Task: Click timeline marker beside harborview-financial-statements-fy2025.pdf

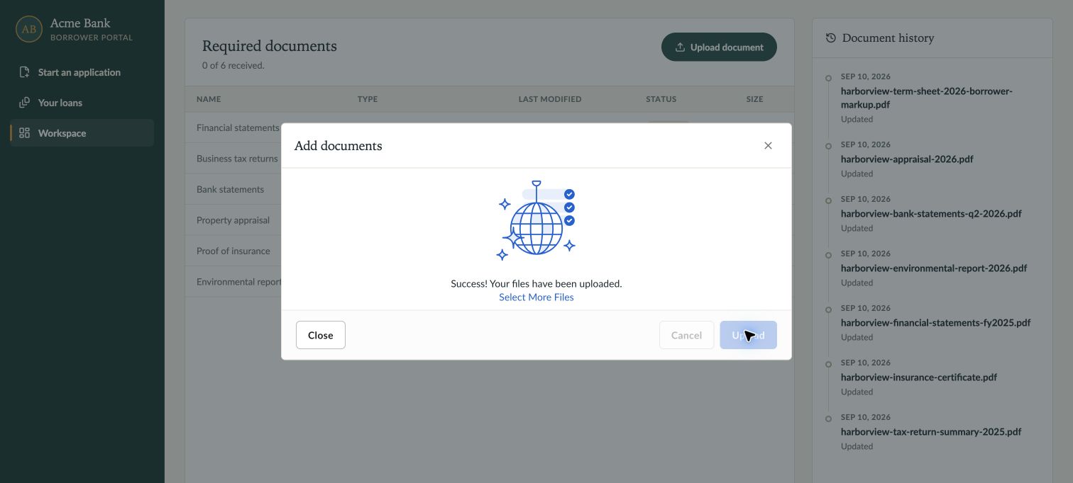Action: point(828,310)
